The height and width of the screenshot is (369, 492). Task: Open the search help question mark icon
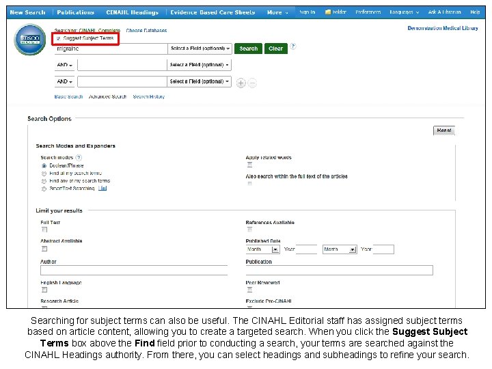(x=292, y=46)
